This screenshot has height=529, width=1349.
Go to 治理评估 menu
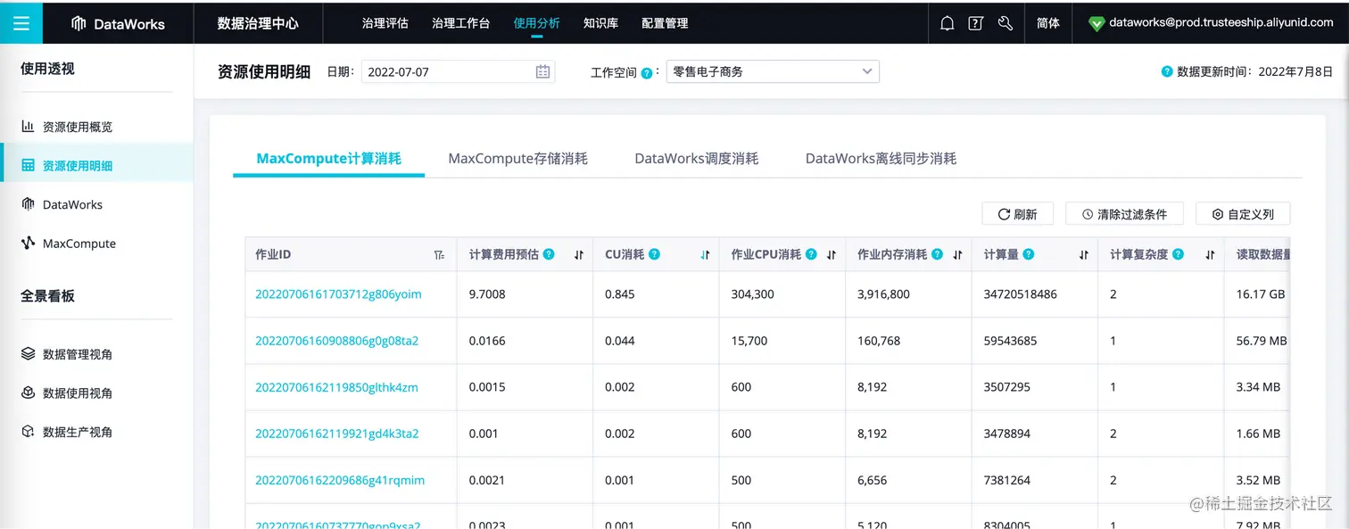385,23
